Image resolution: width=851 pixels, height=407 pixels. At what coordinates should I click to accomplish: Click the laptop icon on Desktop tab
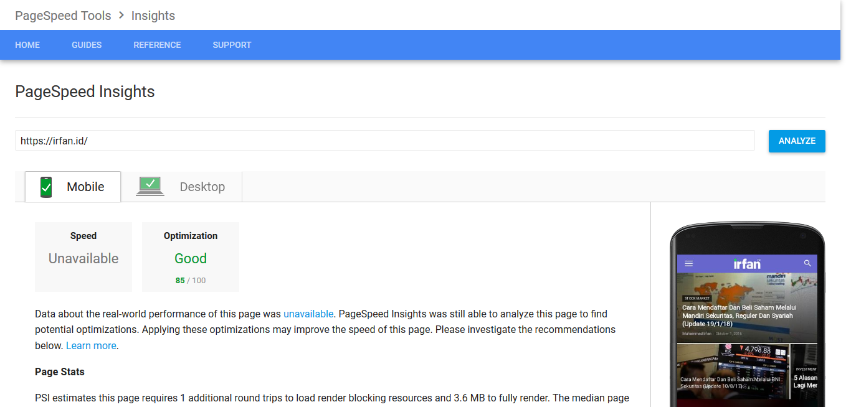(x=150, y=186)
